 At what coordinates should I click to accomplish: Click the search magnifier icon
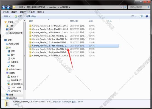tap(148, 7)
